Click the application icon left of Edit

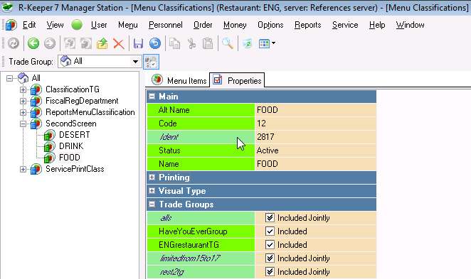pyautogui.click(x=11, y=25)
